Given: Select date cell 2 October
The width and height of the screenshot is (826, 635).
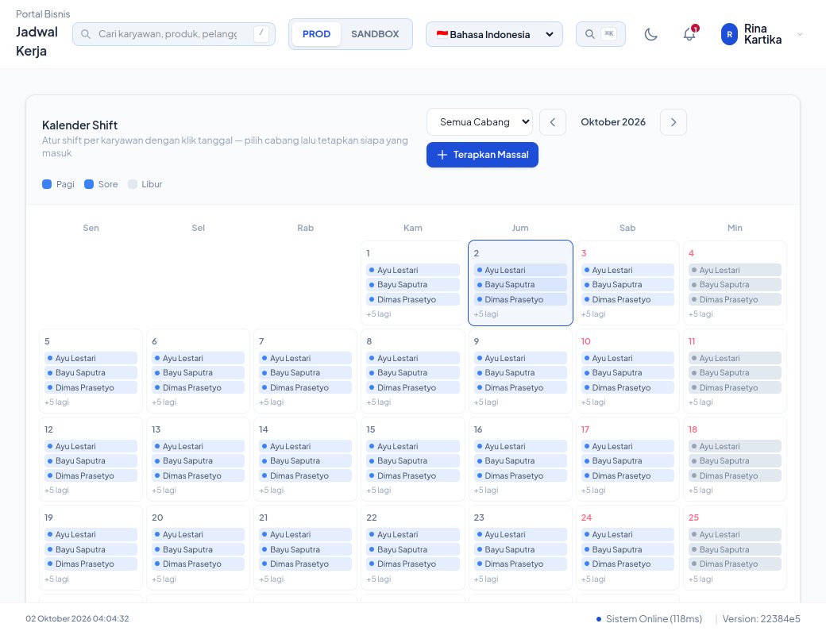Looking at the screenshot, I should (x=520, y=283).
